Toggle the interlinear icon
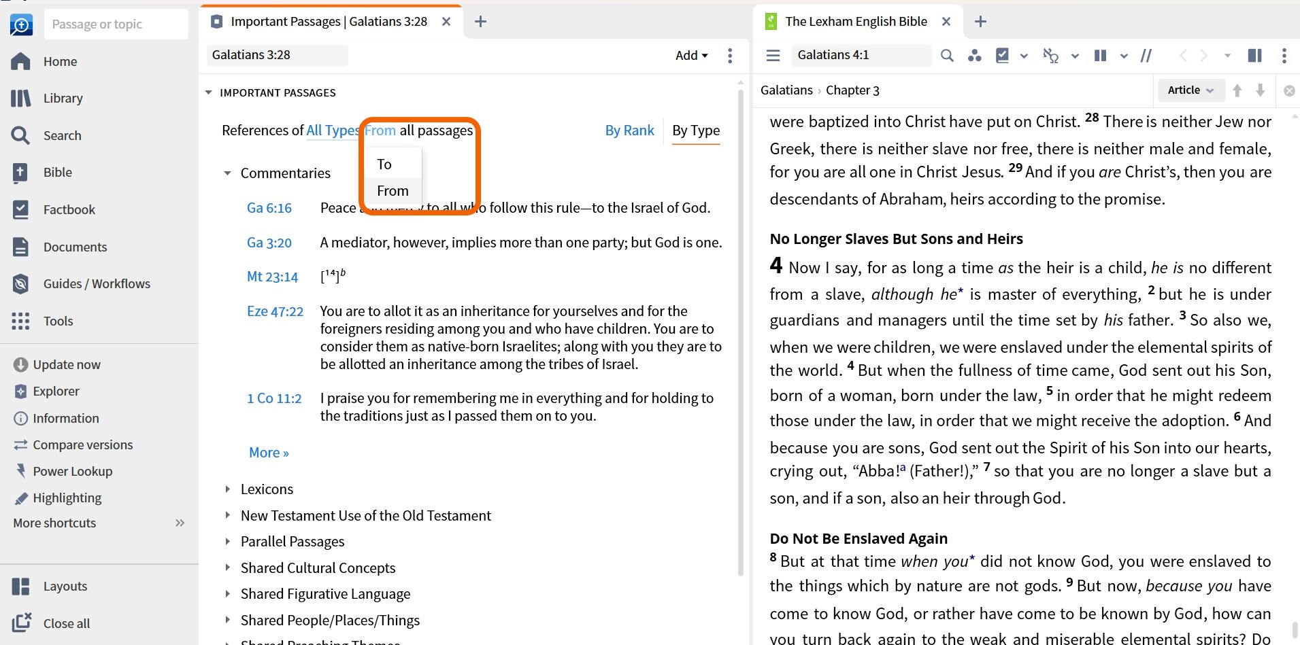Viewport: 1300px width, 645px height. 1051,55
